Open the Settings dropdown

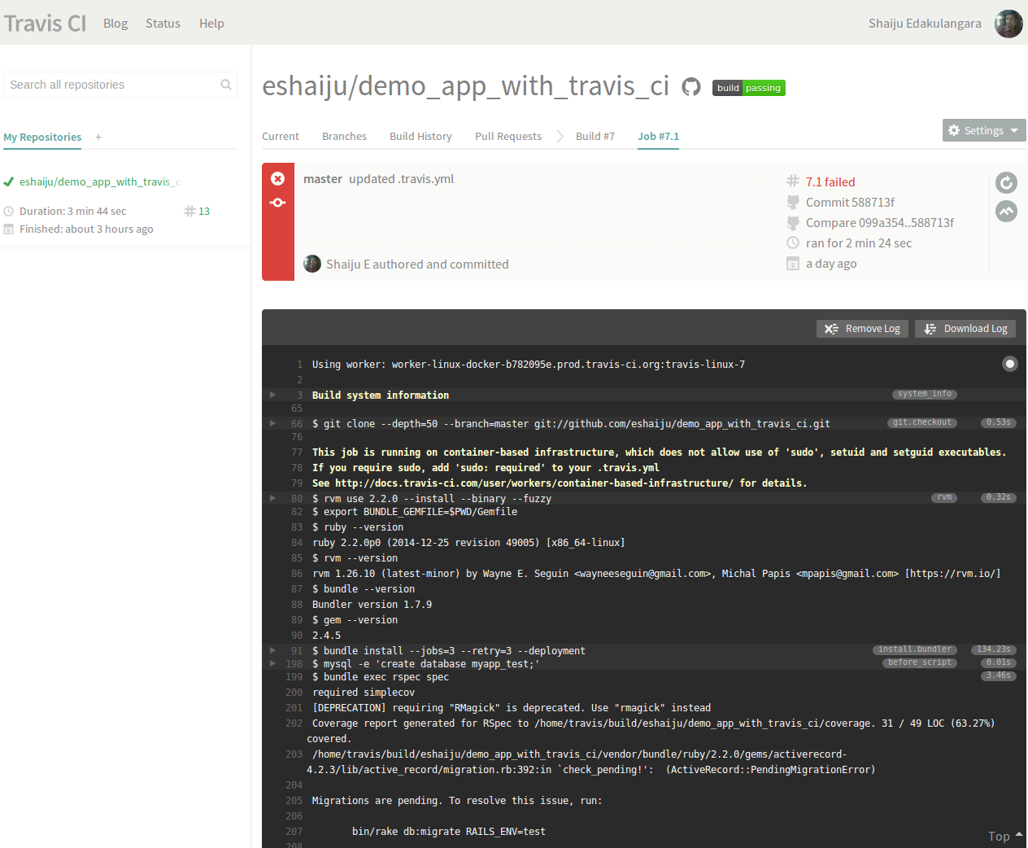point(983,130)
